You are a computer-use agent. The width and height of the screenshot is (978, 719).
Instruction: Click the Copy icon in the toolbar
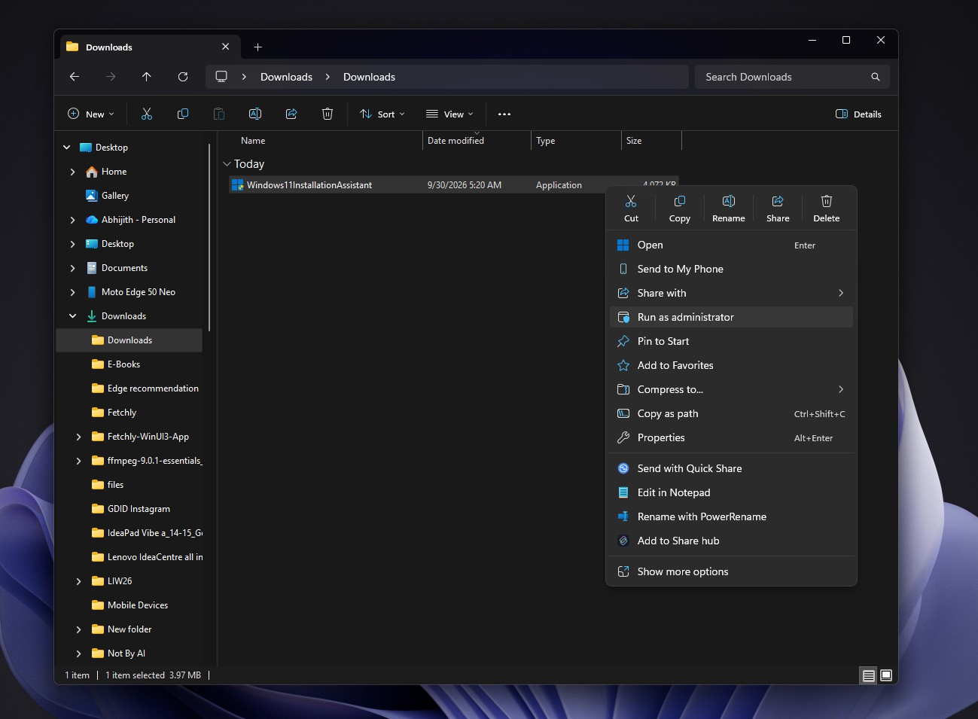click(x=183, y=114)
